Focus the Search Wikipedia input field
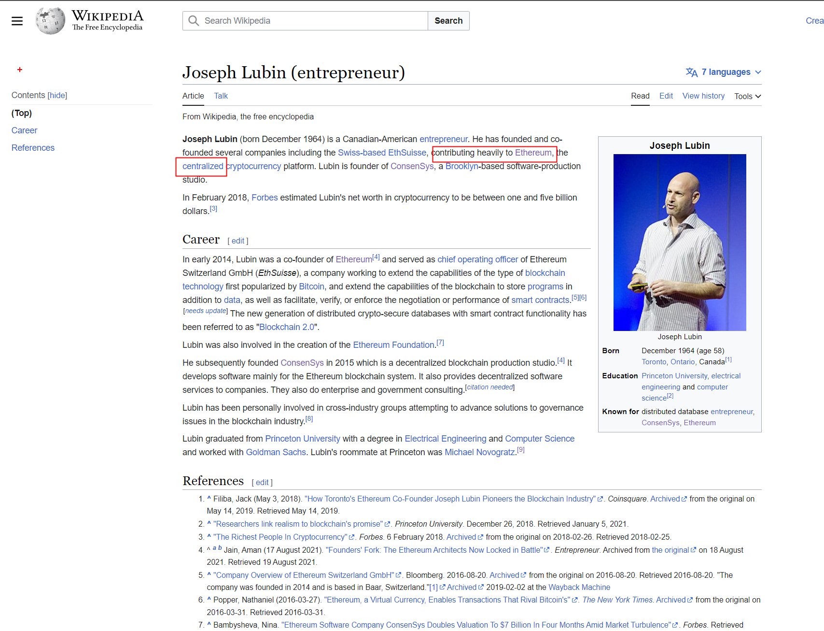 pos(305,21)
